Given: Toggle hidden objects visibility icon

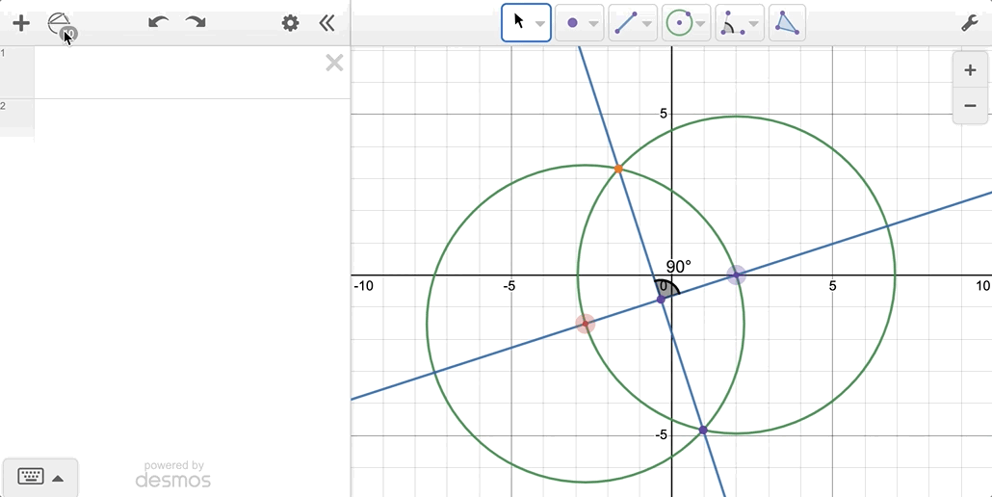Looking at the screenshot, I should point(61,24).
